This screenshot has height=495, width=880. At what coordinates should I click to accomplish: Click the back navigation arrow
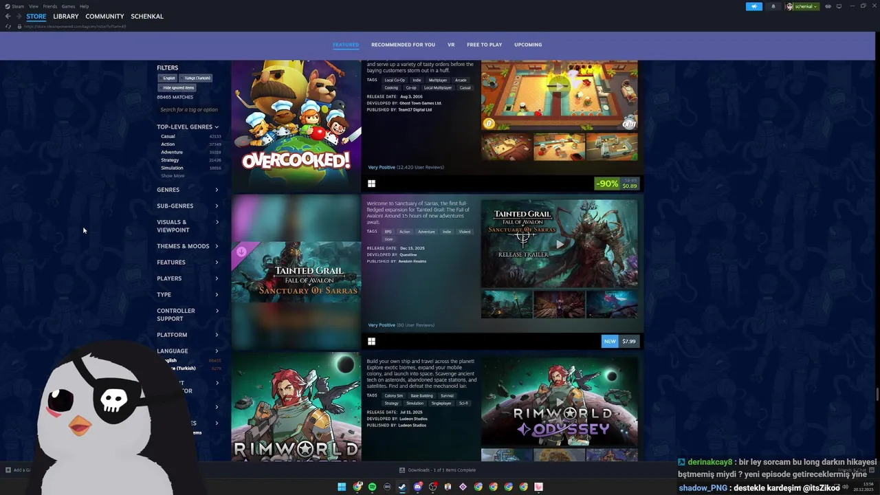pos(8,16)
